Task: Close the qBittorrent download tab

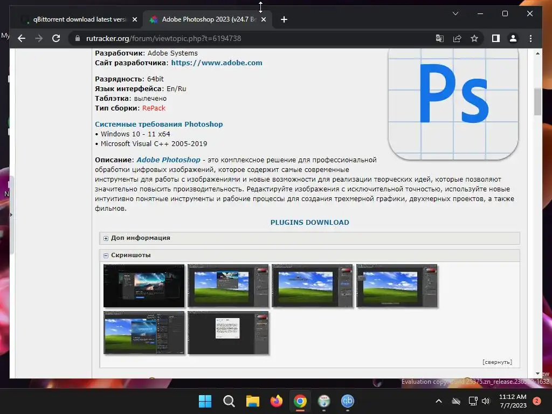Action: (134, 19)
